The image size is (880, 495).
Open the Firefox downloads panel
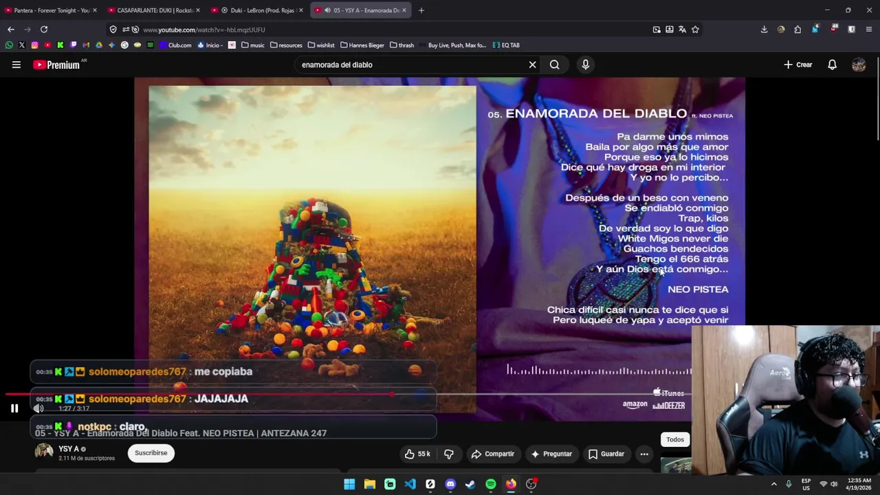click(764, 30)
